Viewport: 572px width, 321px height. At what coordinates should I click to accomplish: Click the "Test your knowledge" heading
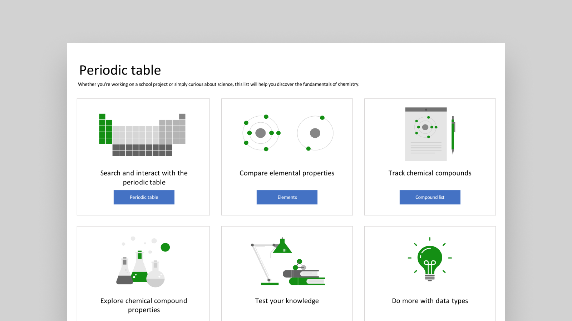287,301
